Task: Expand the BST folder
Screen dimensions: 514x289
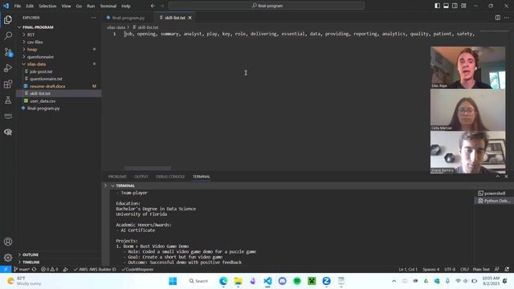Action: (31, 35)
